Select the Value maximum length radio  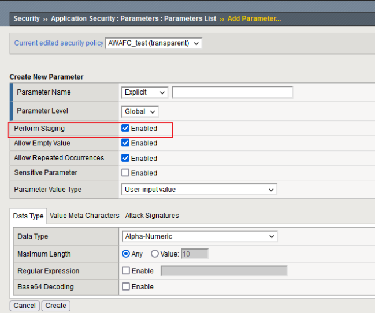[x=154, y=254]
